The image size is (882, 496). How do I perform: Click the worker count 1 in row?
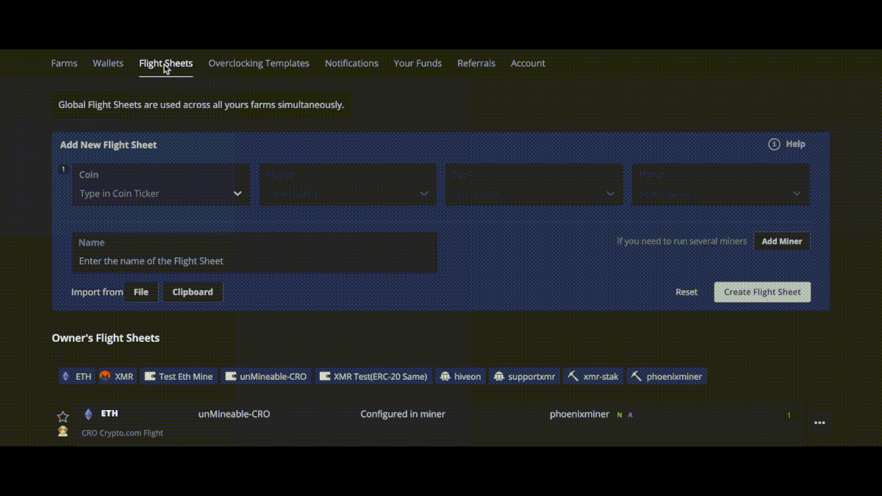tap(789, 416)
